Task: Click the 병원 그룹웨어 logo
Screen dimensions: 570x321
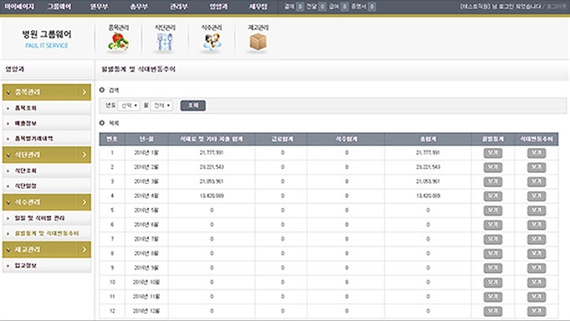Action: [47, 39]
